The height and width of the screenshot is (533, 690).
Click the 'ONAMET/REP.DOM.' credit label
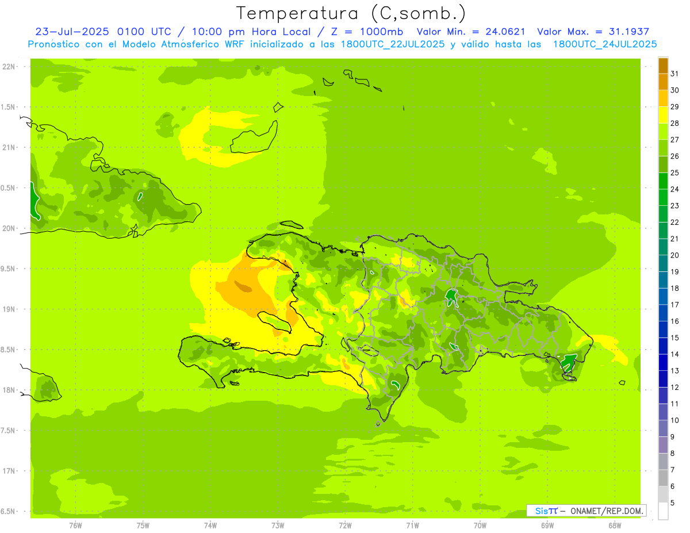click(x=607, y=511)
